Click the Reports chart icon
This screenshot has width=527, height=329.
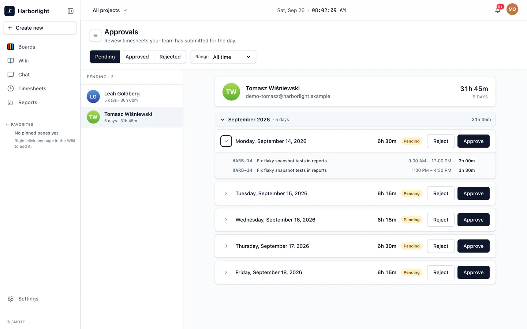pyautogui.click(x=11, y=102)
